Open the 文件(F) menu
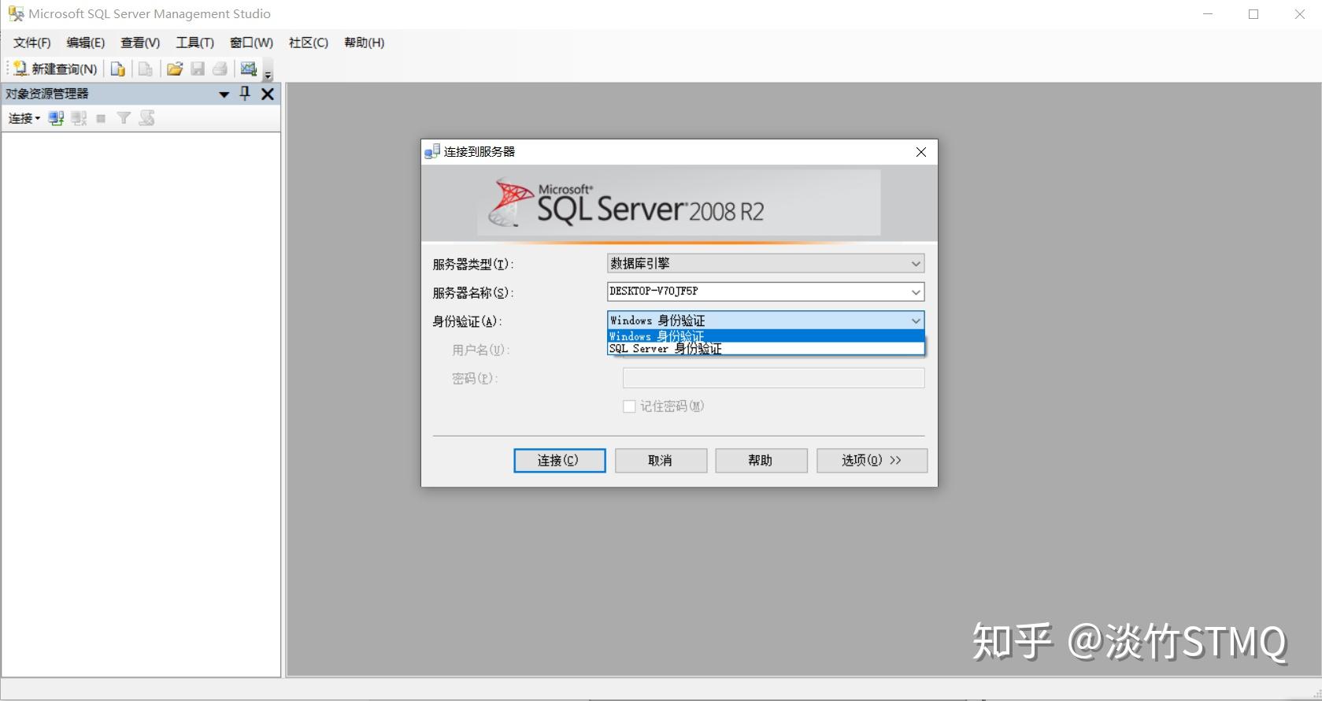 tap(32, 43)
